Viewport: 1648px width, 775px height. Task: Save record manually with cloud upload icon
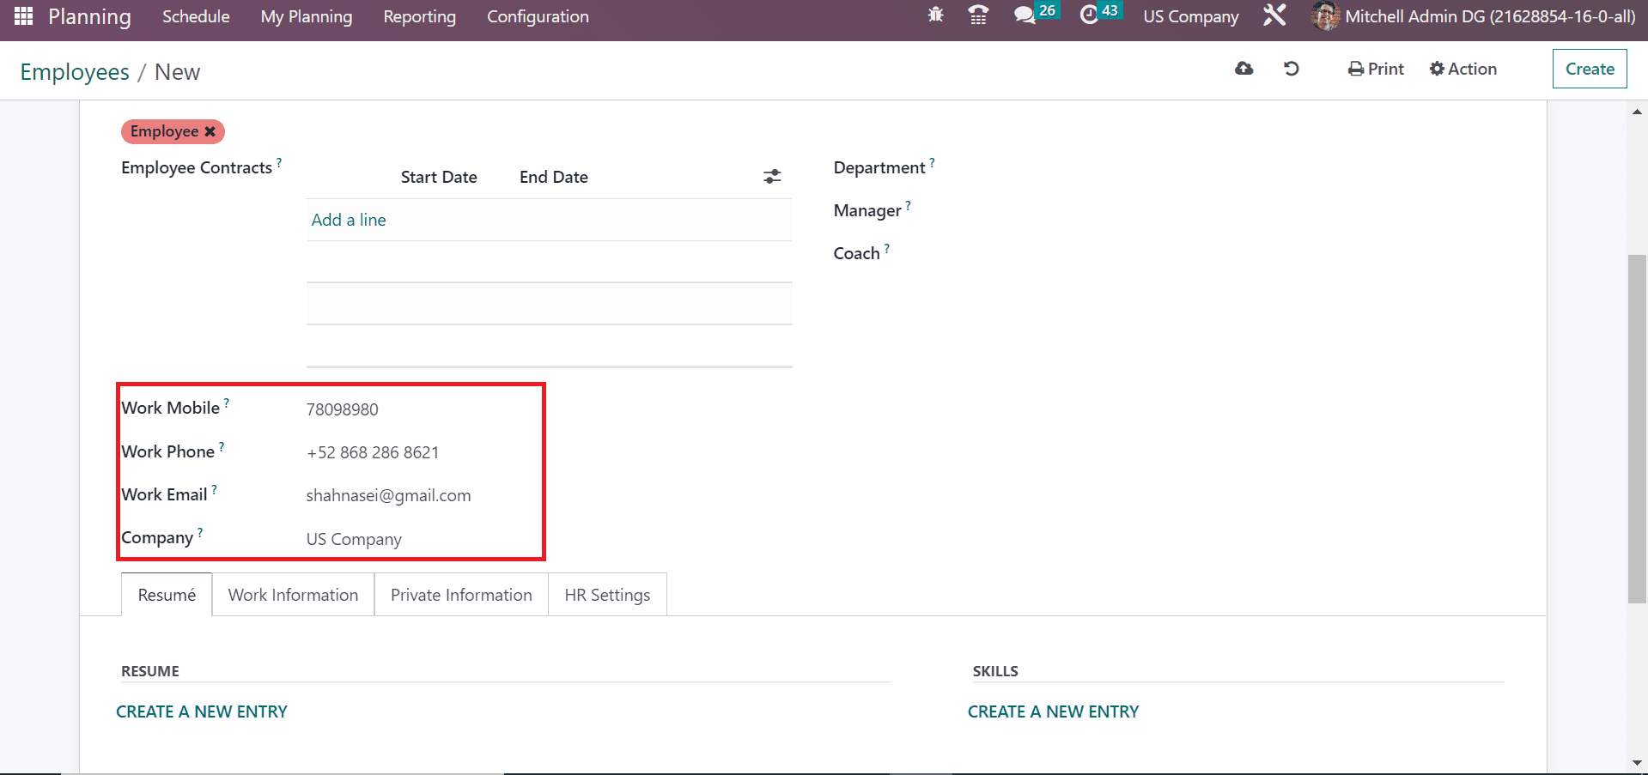[1244, 69]
